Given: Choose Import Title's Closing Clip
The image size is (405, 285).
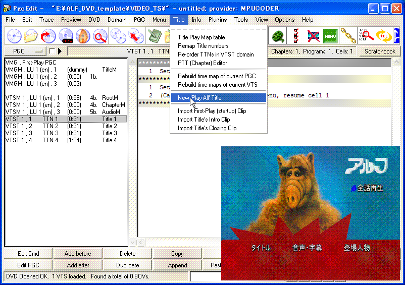Looking at the screenshot, I should [219, 128].
